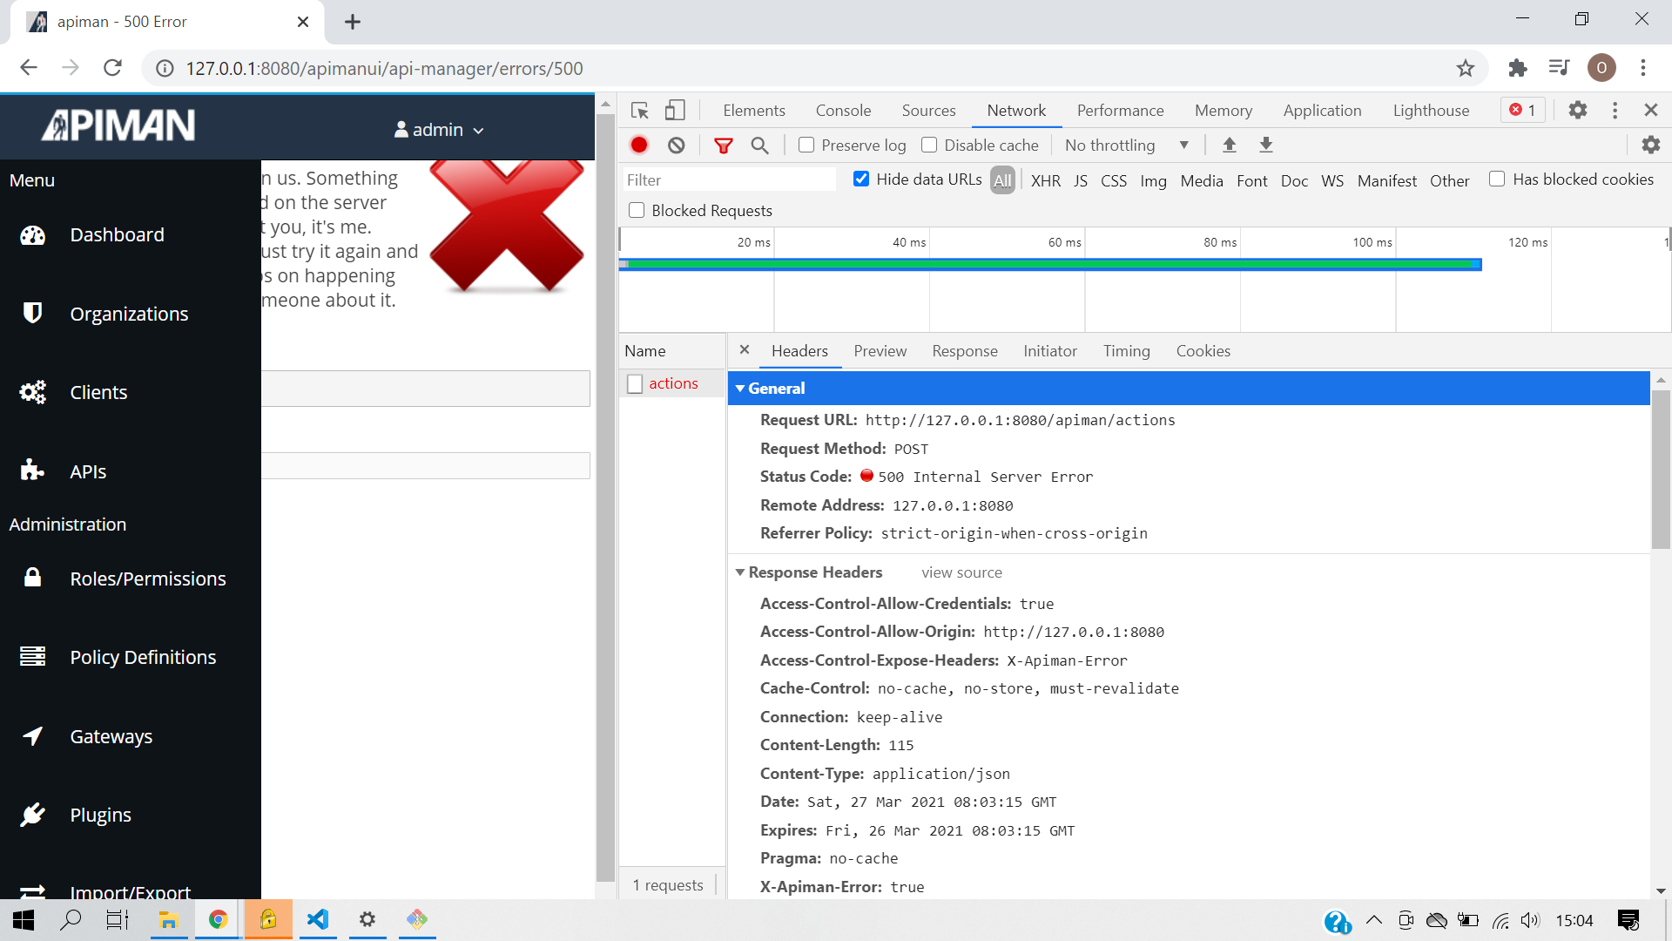The image size is (1672, 941).
Task: Select the XHR request filter
Action: point(1046,180)
